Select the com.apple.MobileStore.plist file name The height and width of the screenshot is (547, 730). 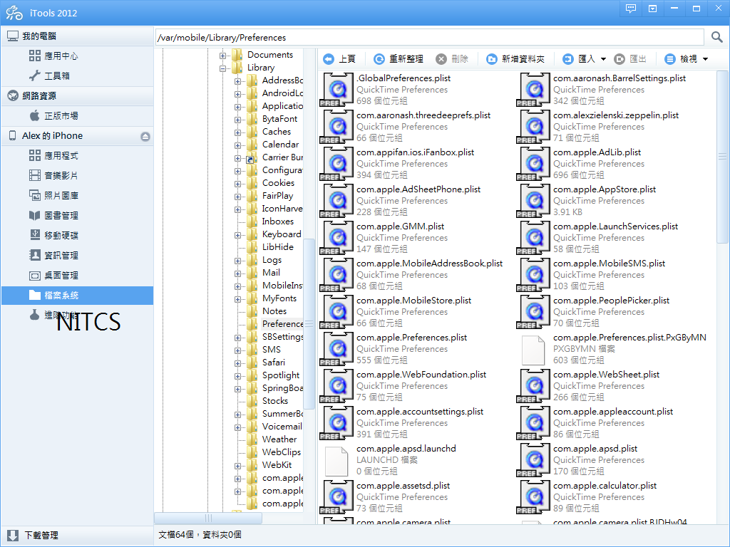414,301
